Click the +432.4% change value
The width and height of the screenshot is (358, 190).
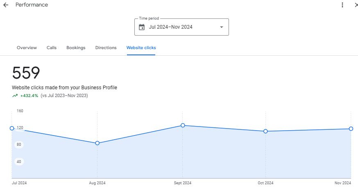point(29,96)
